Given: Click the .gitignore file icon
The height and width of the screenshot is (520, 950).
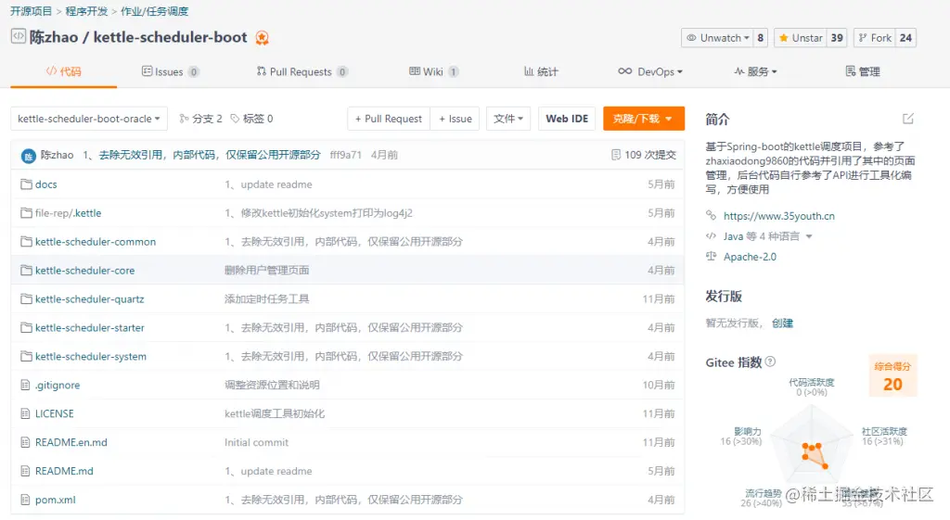Looking at the screenshot, I should pos(25,385).
